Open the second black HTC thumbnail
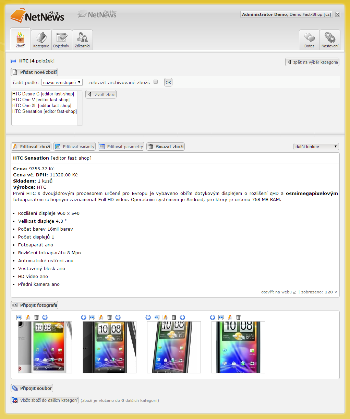The height and width of the screenshot is (419, 350). pos(109,347)
